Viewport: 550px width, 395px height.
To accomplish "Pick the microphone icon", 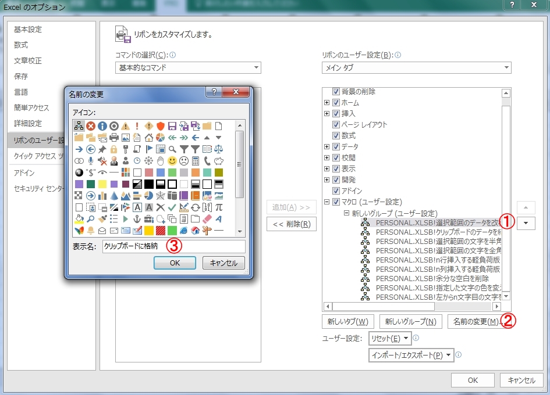I will (90, 161).
